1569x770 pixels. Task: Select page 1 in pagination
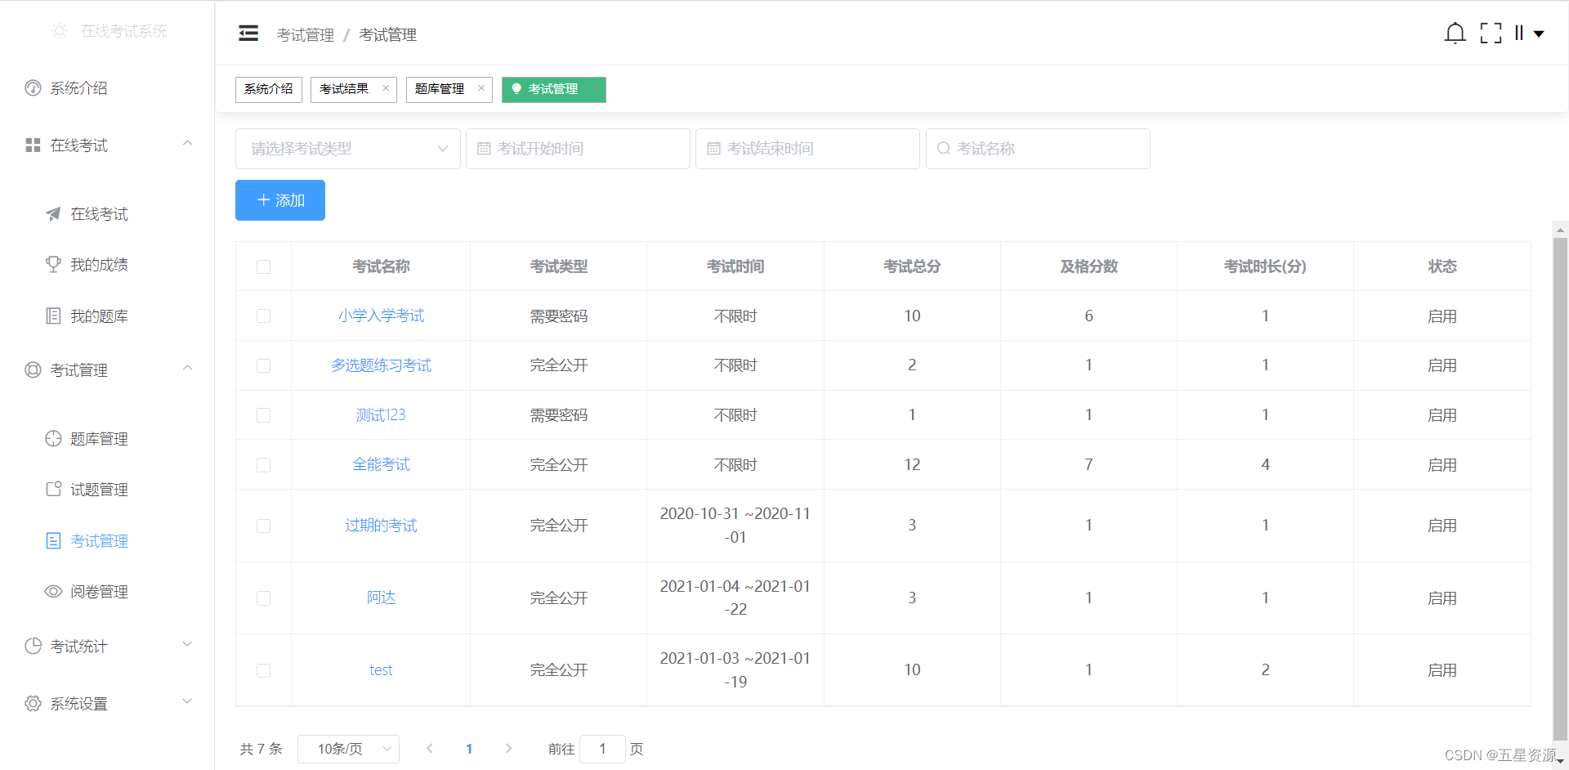[x=469, y=749]
